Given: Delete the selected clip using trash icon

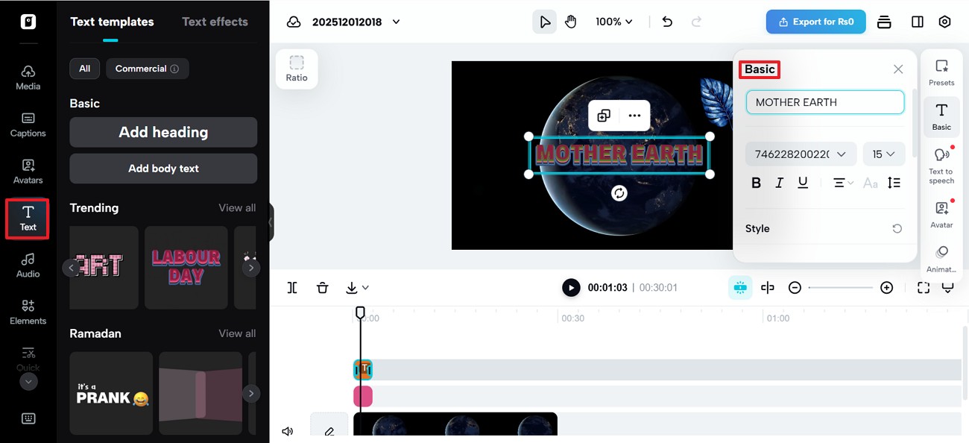Looking at the screenshot, I should point(322,287).
